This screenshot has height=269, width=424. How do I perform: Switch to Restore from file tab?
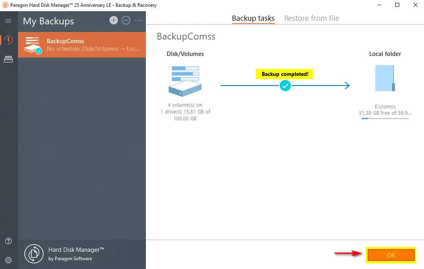[x=312, y=18]
